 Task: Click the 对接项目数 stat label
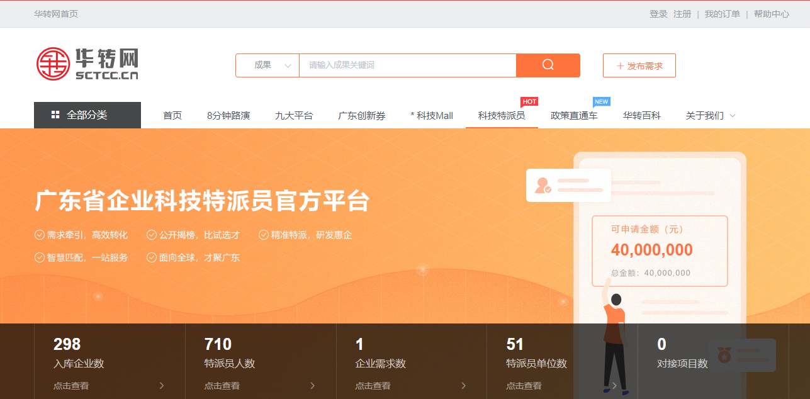[x=683, y=364]
